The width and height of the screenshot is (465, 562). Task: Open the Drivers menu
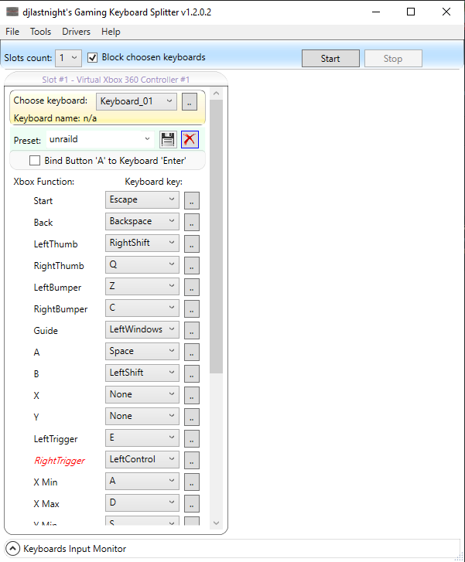pos(76,32)
